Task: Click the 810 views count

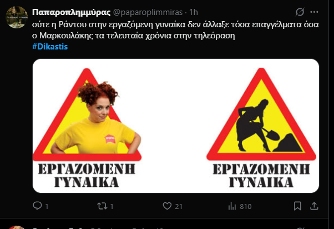Action: tap(246, 206)
